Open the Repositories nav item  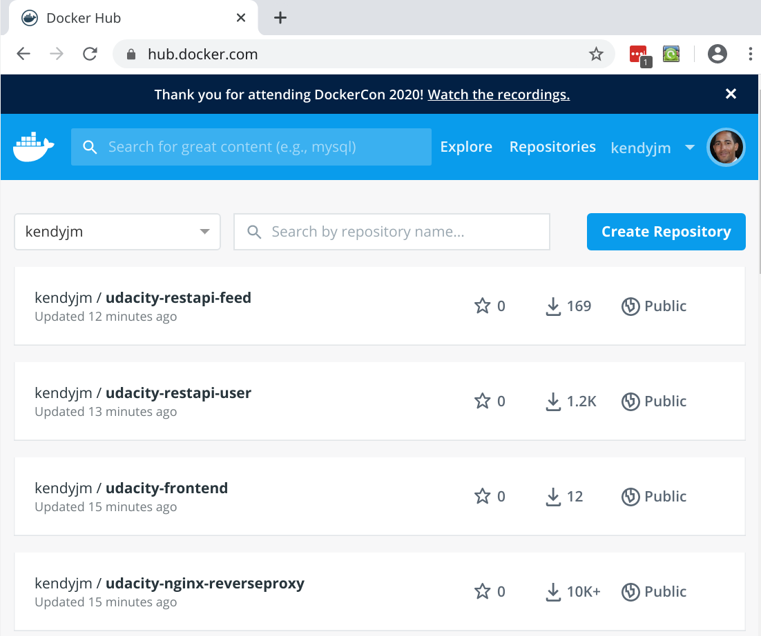pos(552,147)
